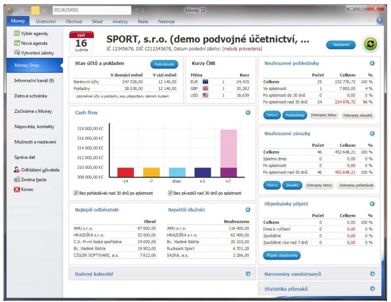Click the red 224 976,72 overdue amount

tap(345, 102)
